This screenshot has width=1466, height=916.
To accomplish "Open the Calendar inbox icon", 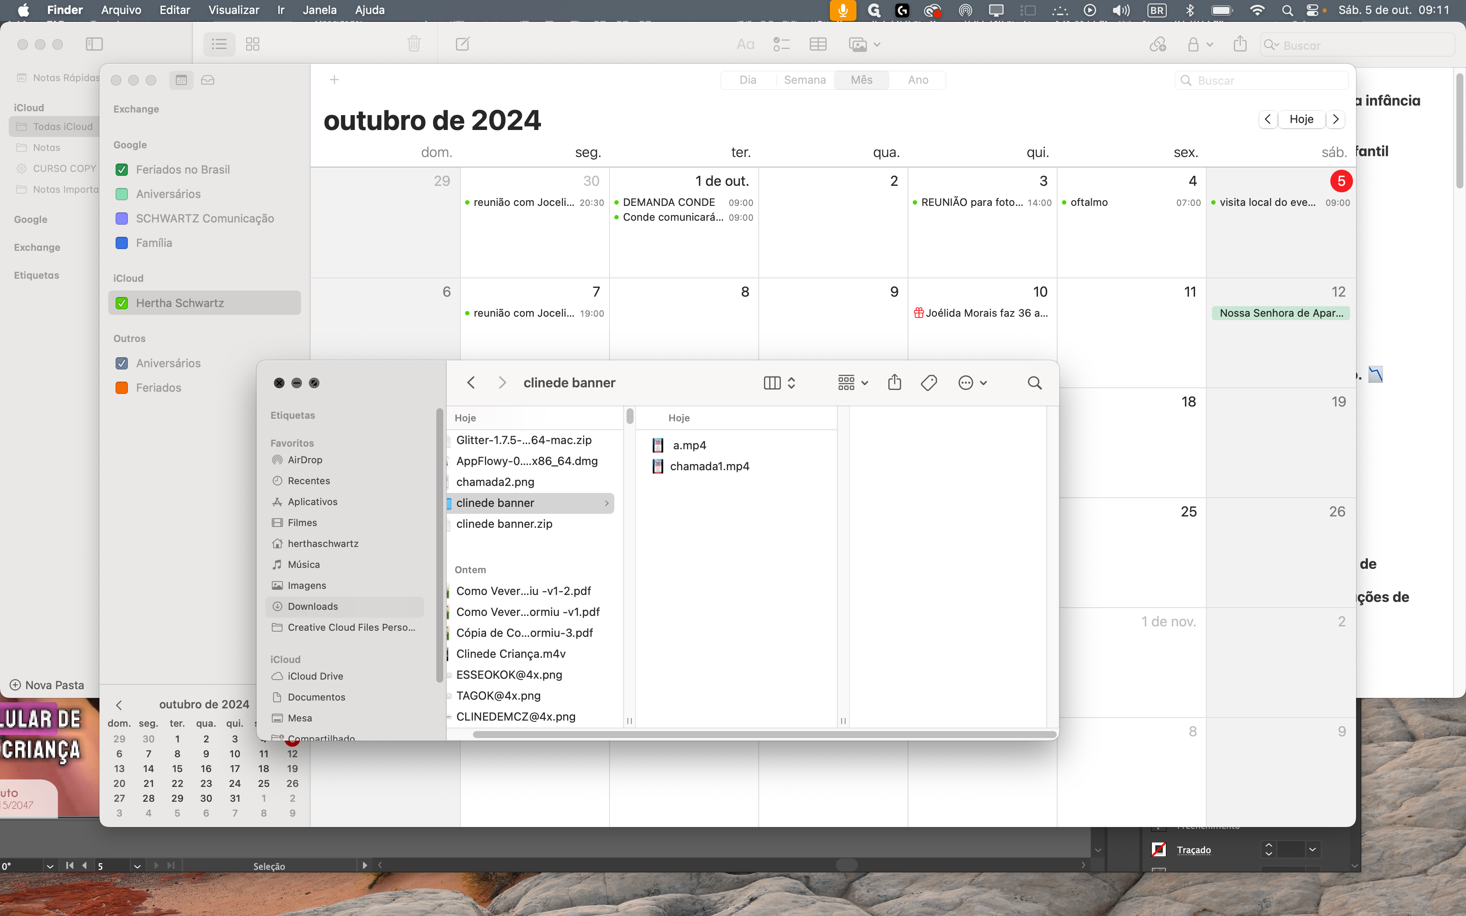I will point(207,80).
